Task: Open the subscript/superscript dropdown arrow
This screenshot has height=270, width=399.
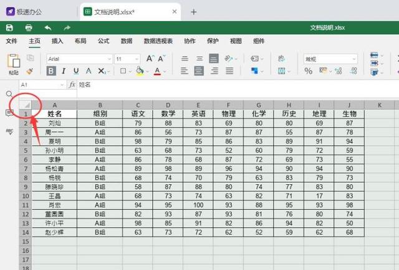Action: point(108,72)
